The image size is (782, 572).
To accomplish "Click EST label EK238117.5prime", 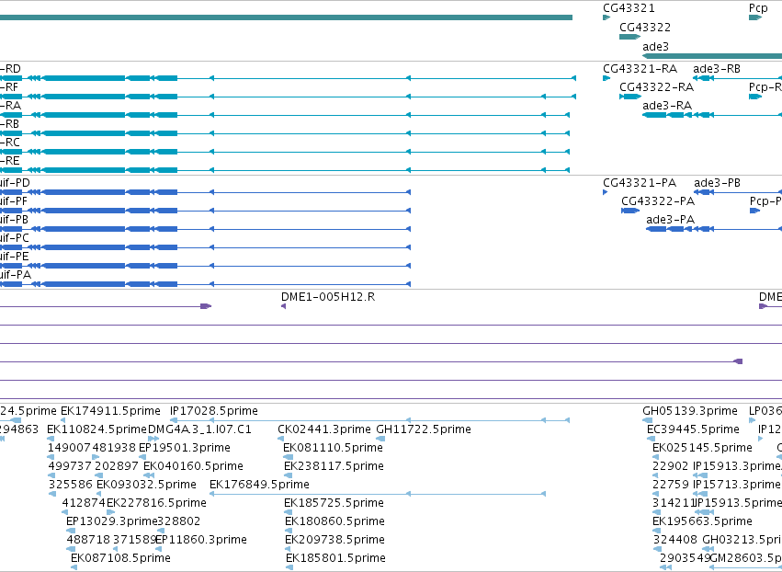I will pyautogui.click(x=334, y=466).
